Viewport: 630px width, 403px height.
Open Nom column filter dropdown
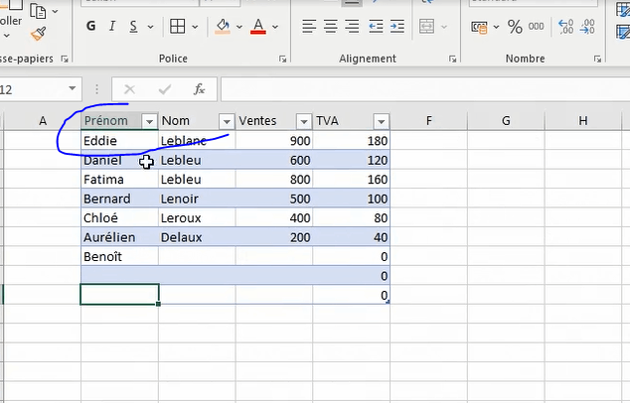227,121
